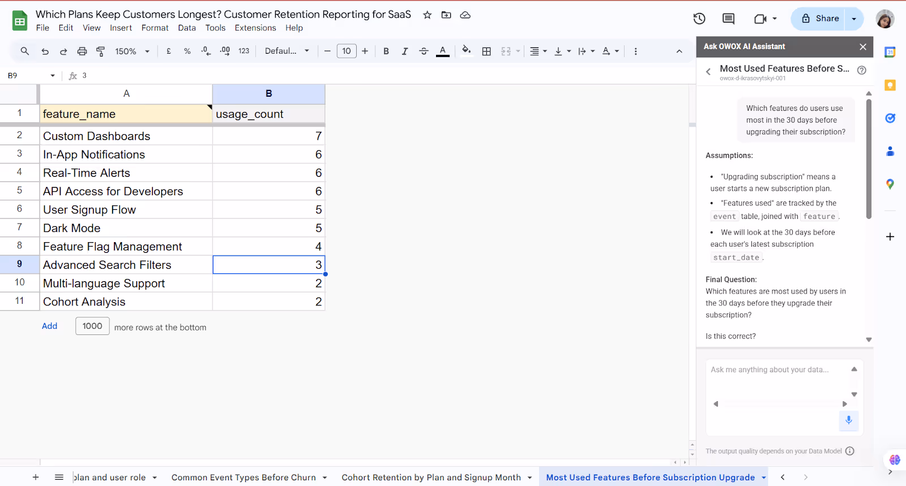Image resolution: width=906 pixels, height=486 pixels.
Task: Open Google Calendar side panel
Action: (890, 52)
